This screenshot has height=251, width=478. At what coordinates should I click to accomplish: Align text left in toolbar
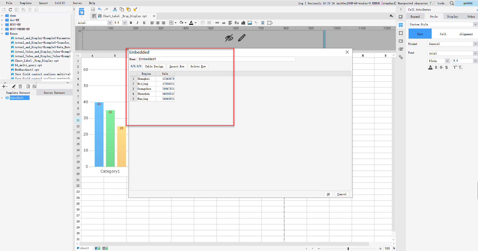point(152,23)
